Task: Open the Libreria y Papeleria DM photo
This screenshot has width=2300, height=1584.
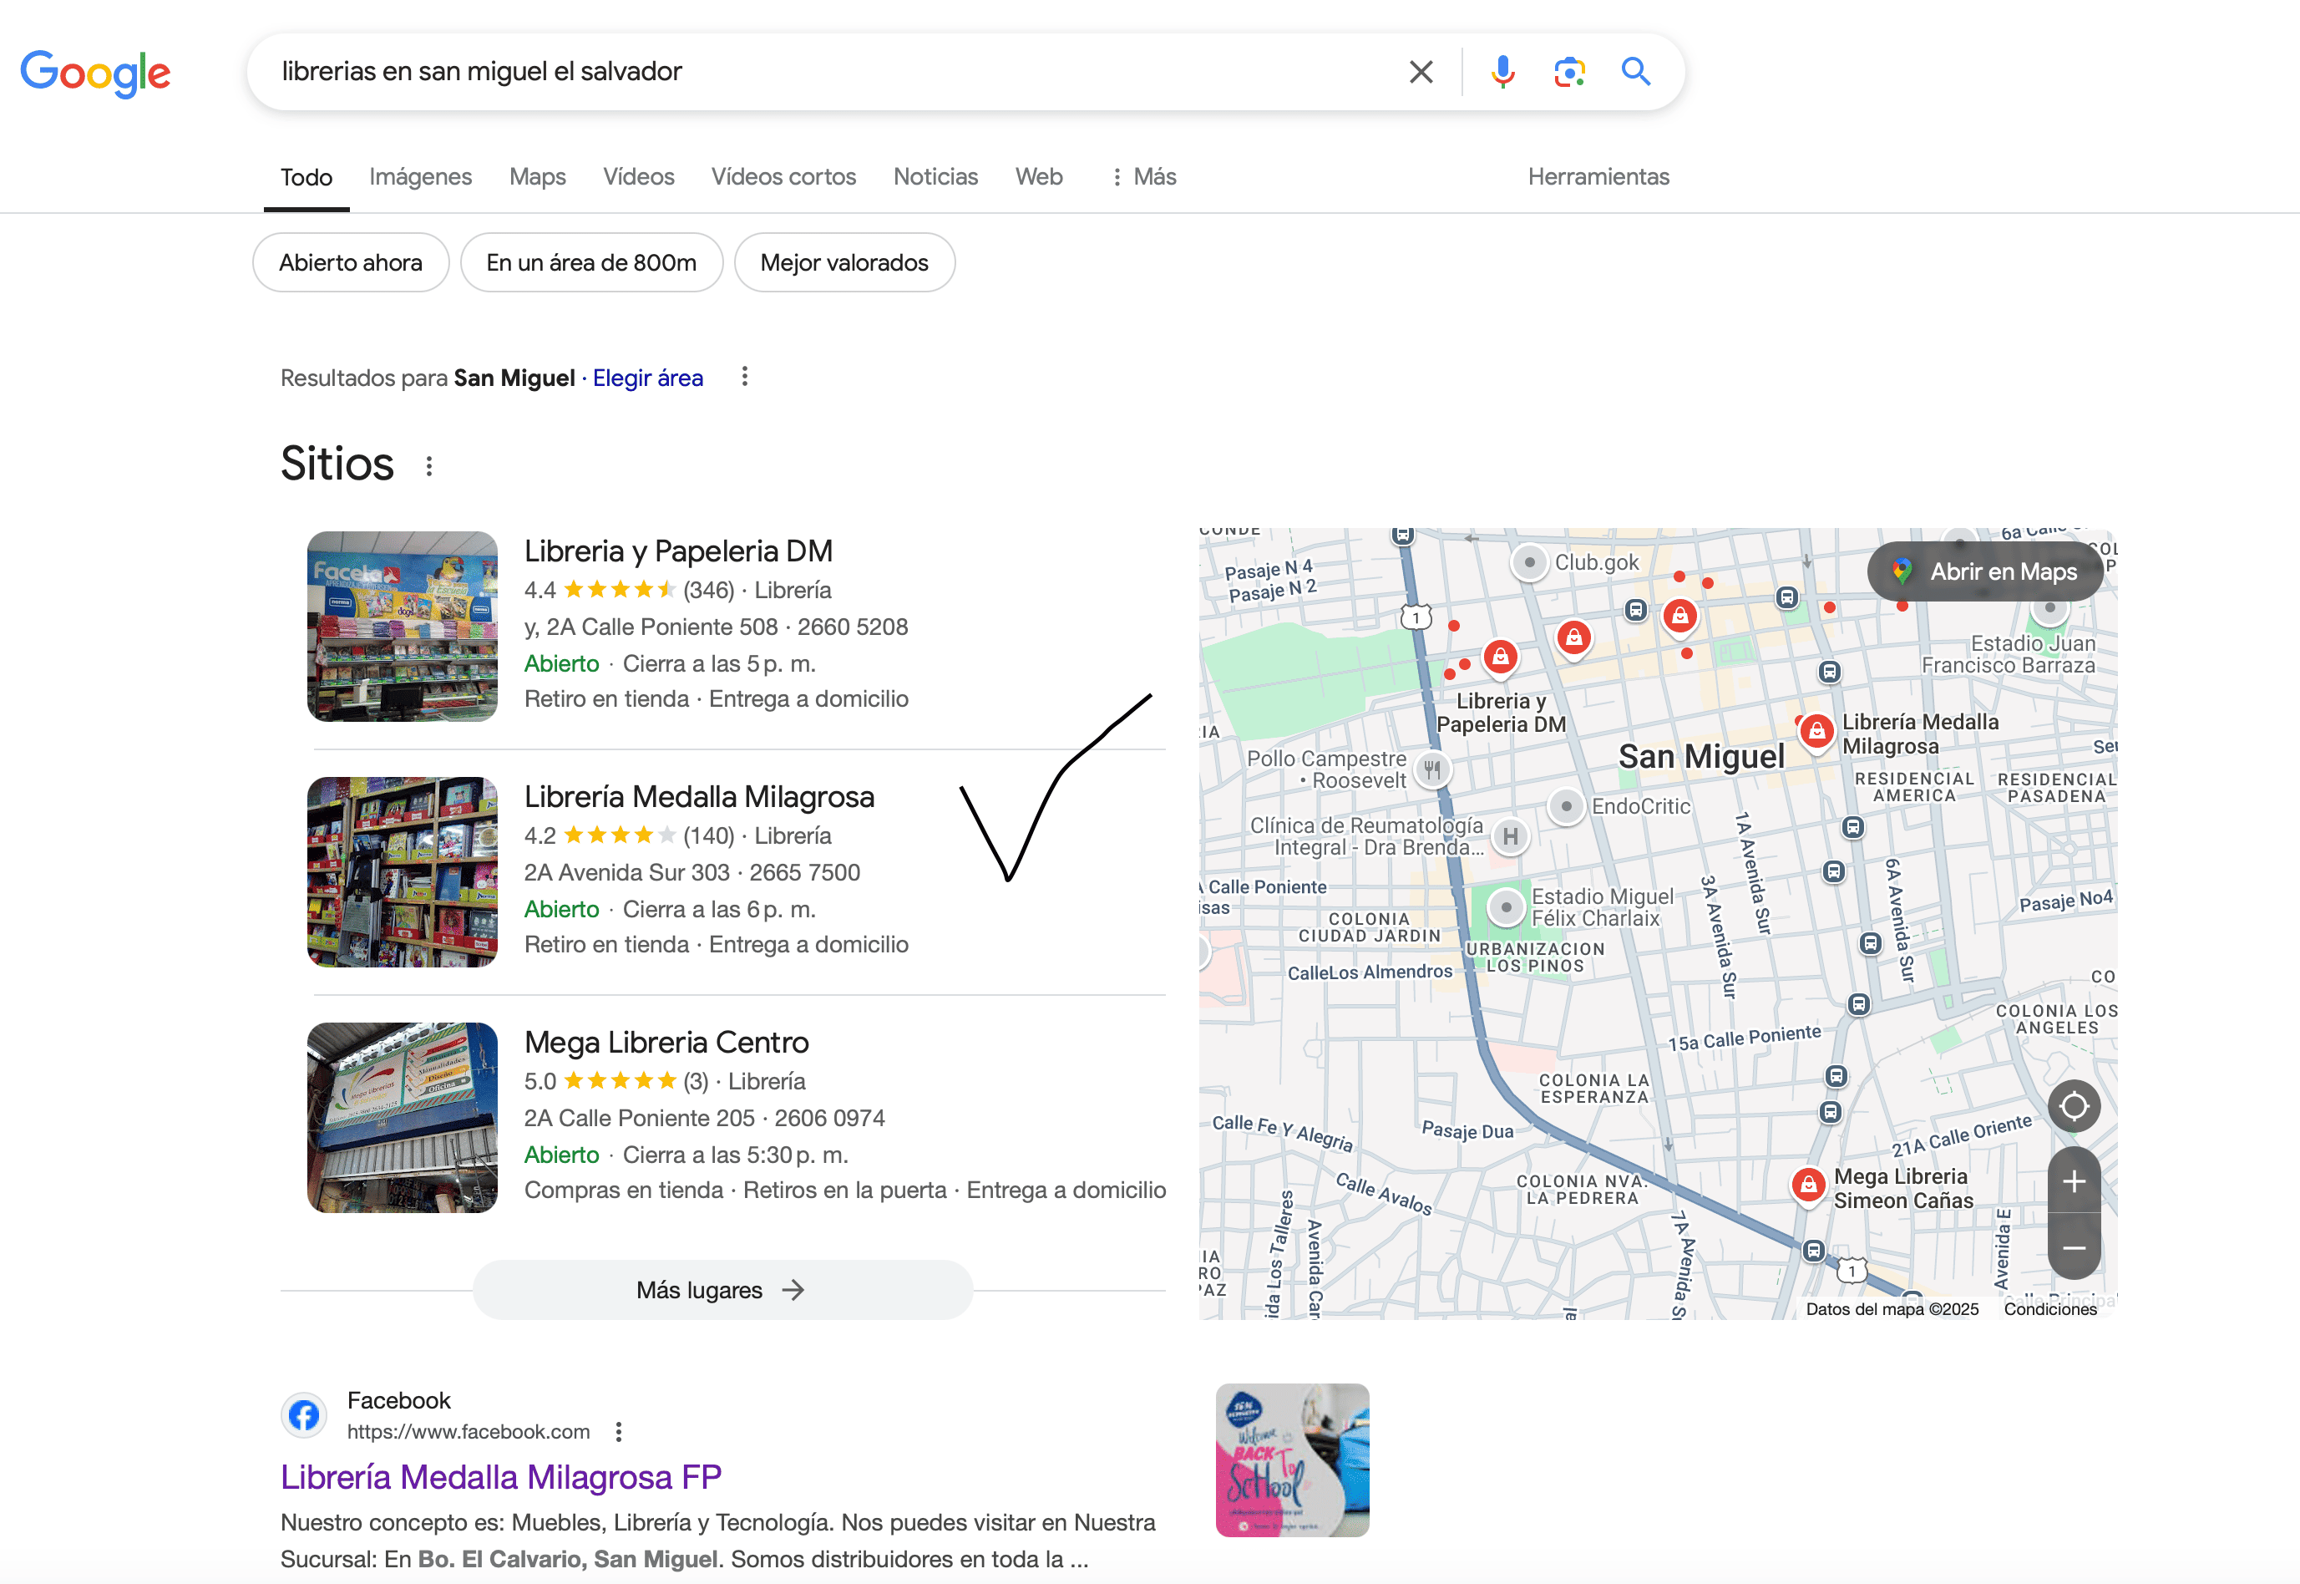Action: click(402, 627)
